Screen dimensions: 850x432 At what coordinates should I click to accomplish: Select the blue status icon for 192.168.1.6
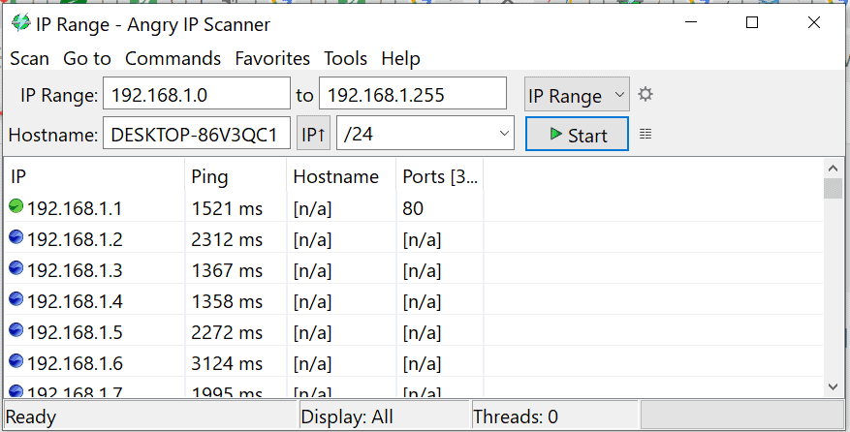16,360
